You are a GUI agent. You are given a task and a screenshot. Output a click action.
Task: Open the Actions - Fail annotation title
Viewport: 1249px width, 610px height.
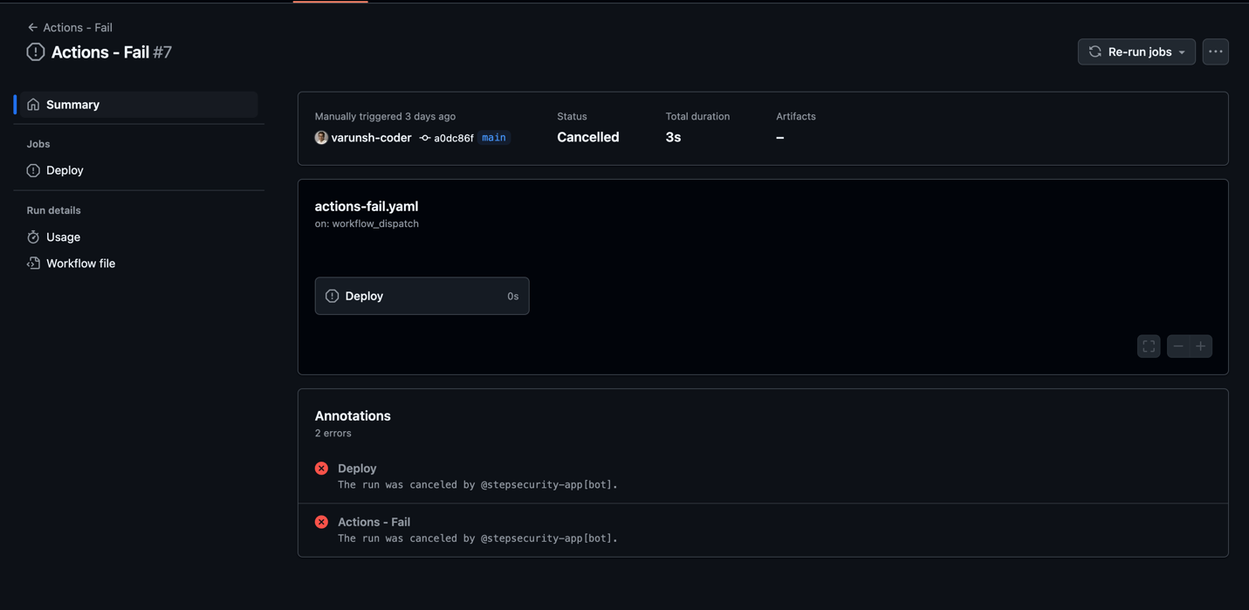pos(374,522)
